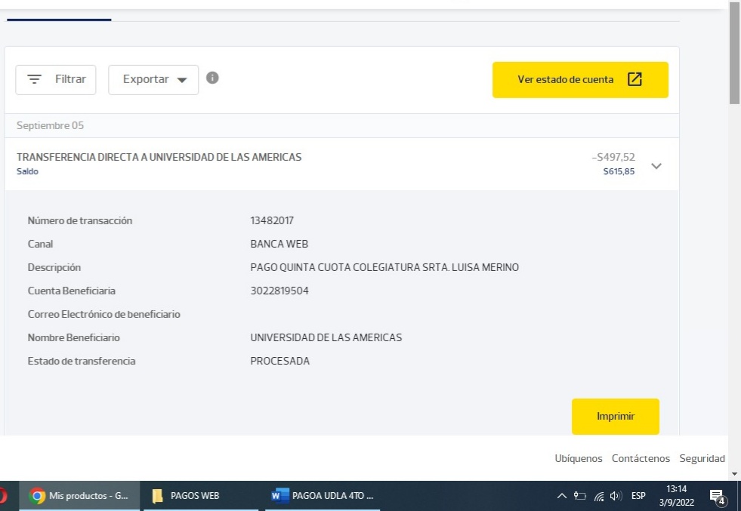This screenshot has width=741, height=511.
Task: Open the Exportar dropdown
Action: (153, 79)
